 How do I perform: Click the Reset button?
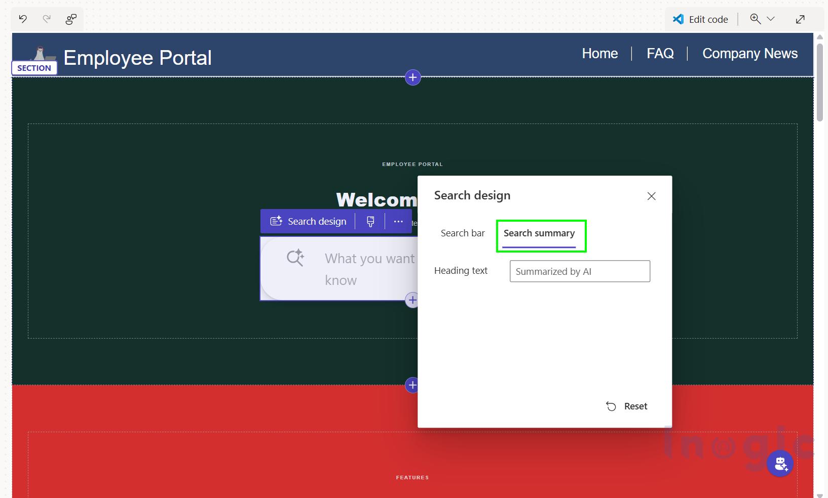pyautogui.click(x=627, y=406)
